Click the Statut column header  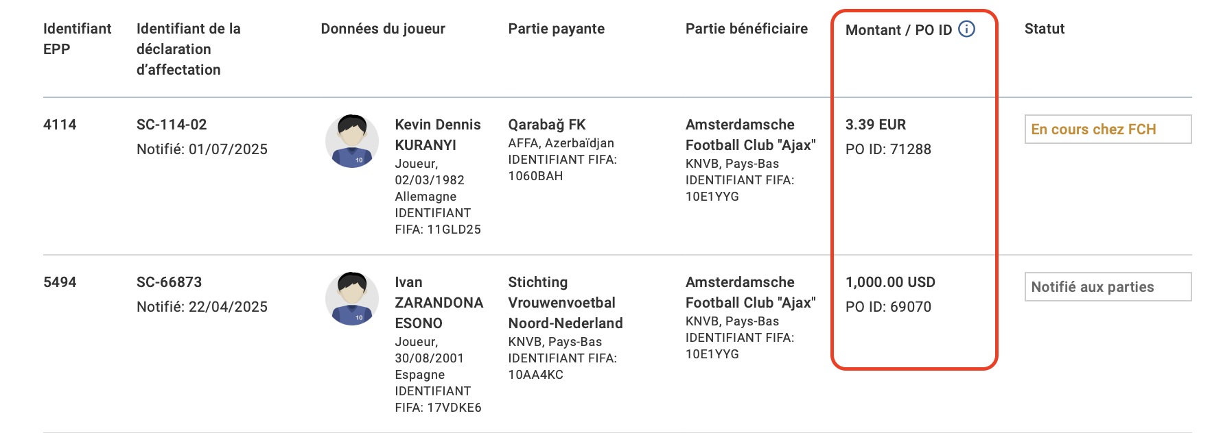click(x=1044, y=29)
